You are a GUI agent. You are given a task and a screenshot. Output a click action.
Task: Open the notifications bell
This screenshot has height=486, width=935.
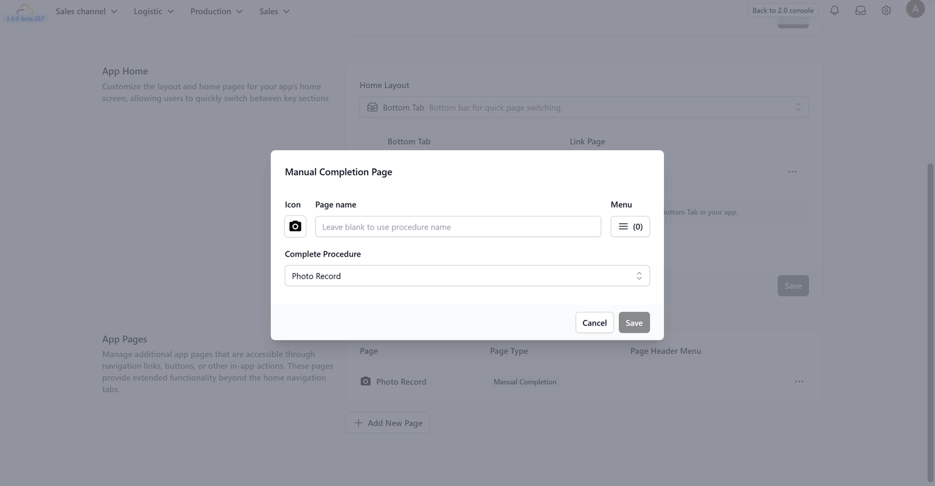(x=834, y=11)
